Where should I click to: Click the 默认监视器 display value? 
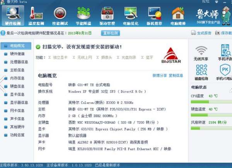coord(77,135)
